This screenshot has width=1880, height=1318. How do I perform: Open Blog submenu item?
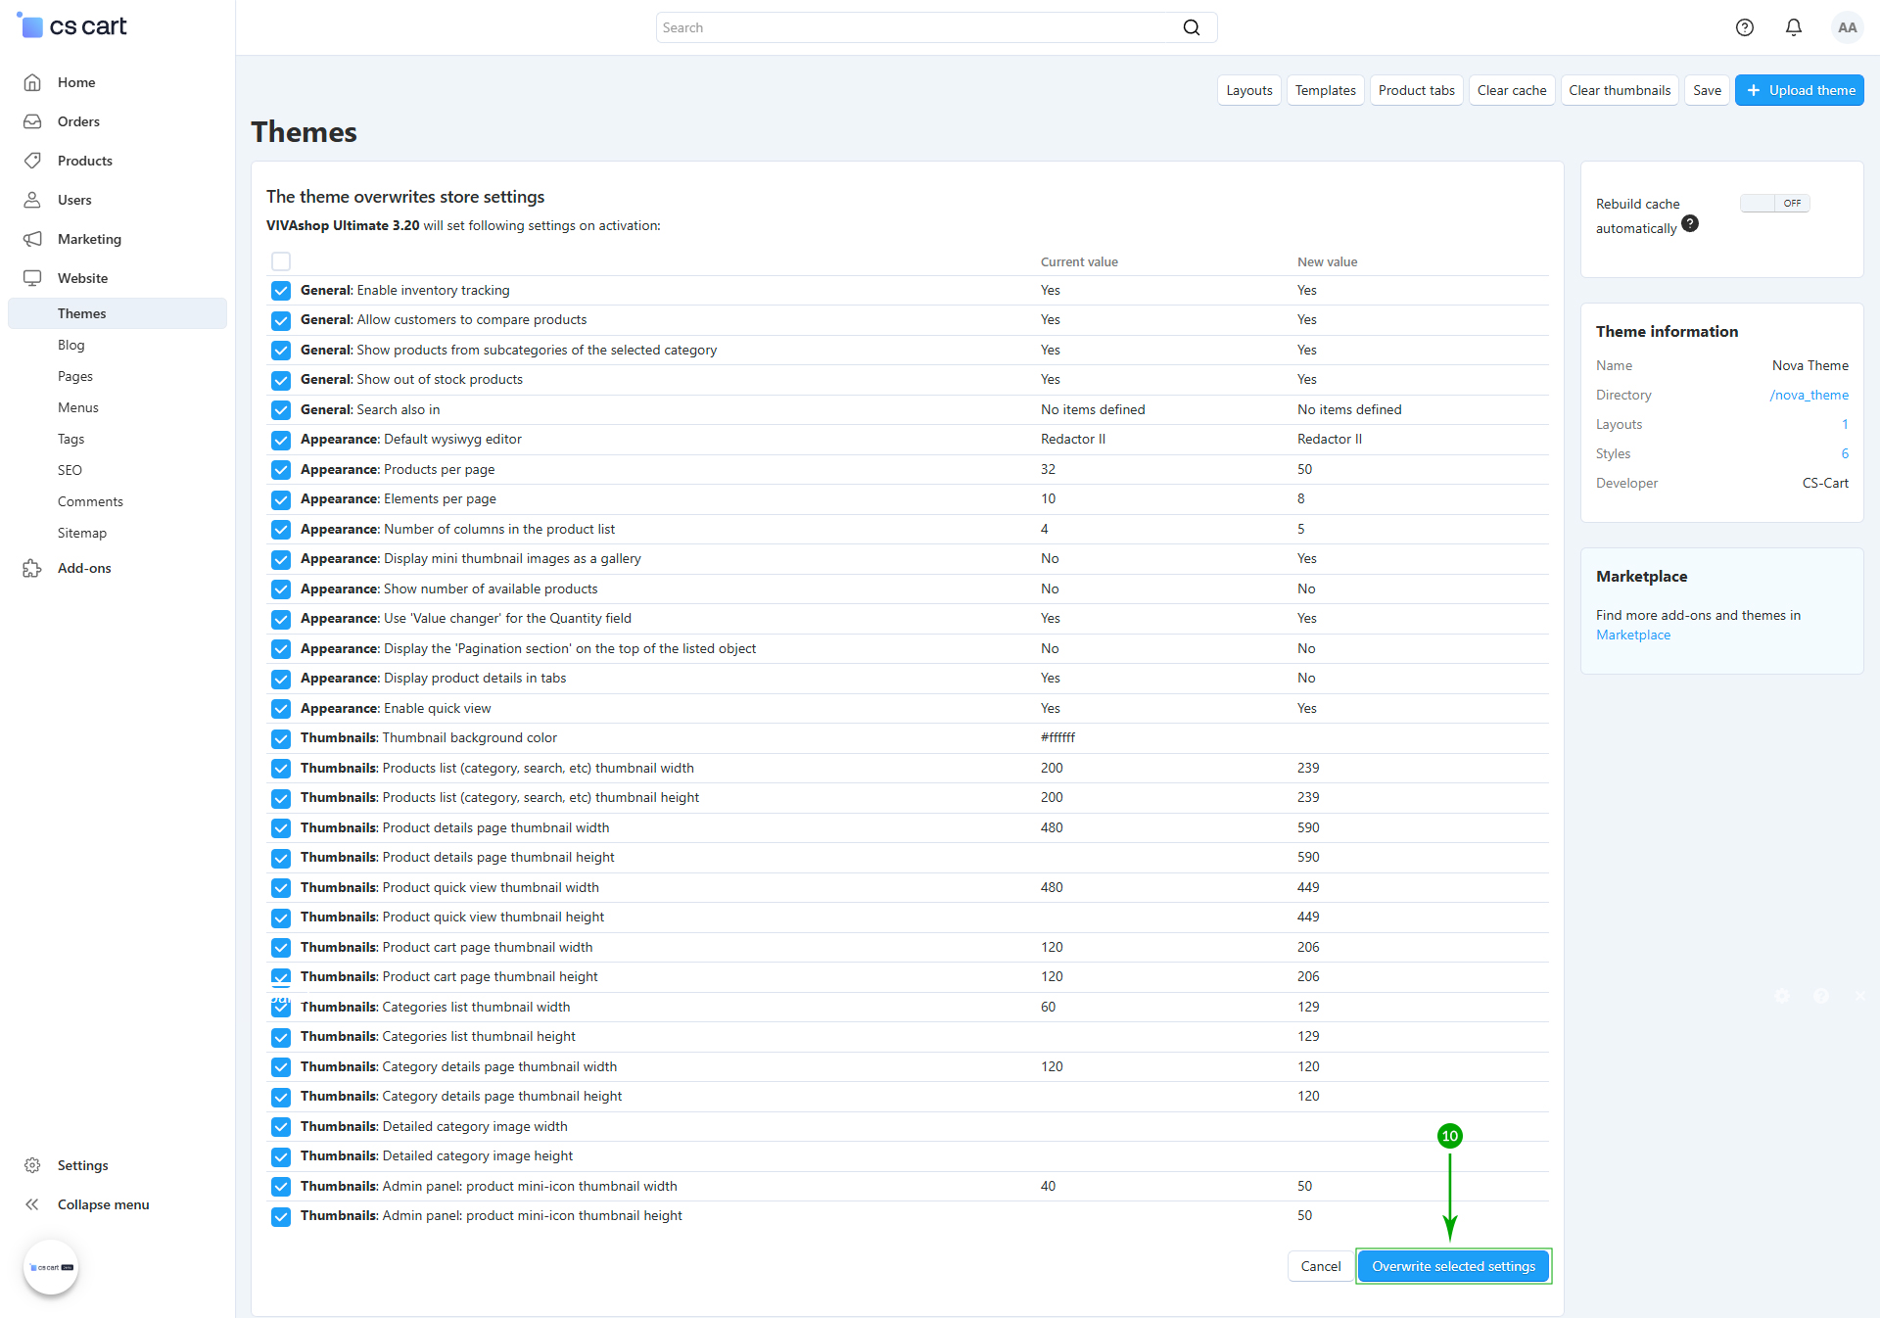(x=70, y=345)
